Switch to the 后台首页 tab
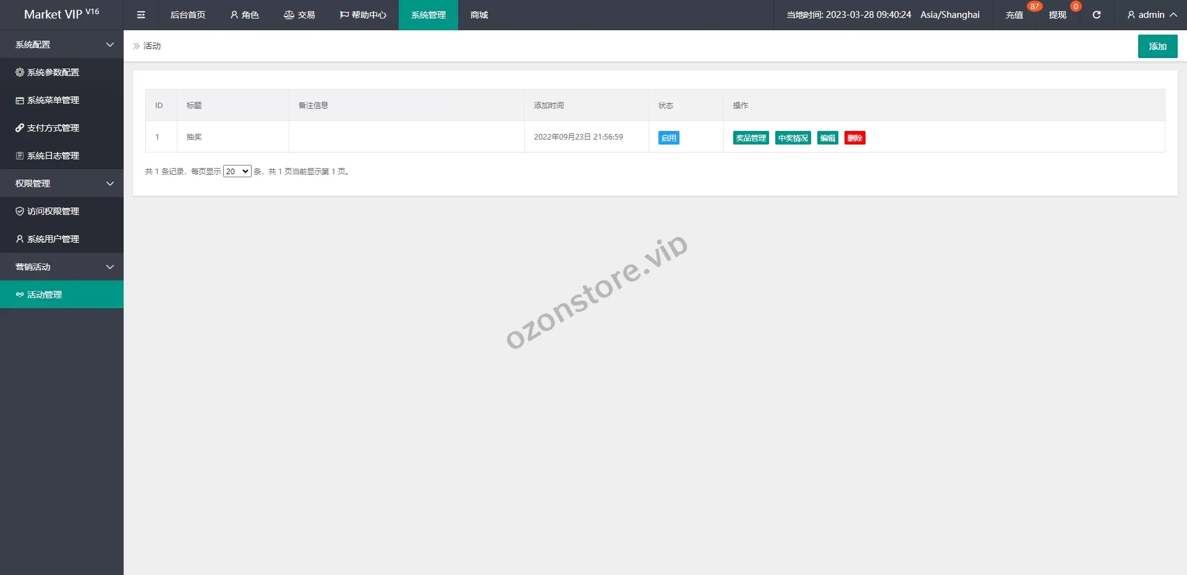 tap(187, 15)
